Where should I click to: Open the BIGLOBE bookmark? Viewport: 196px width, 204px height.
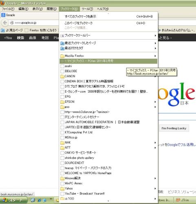pos(108,71)
